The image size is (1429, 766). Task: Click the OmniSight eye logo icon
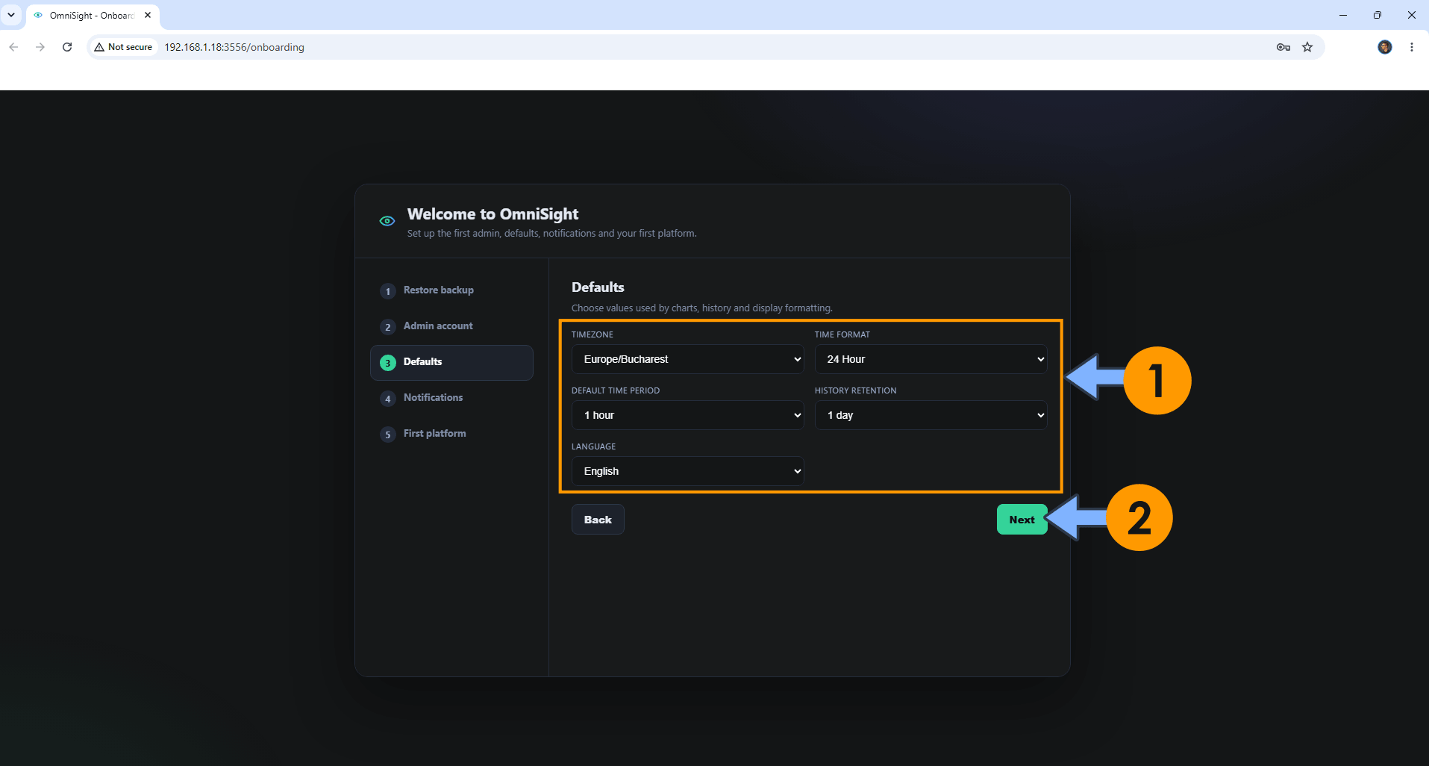click(x=387, y=221)
